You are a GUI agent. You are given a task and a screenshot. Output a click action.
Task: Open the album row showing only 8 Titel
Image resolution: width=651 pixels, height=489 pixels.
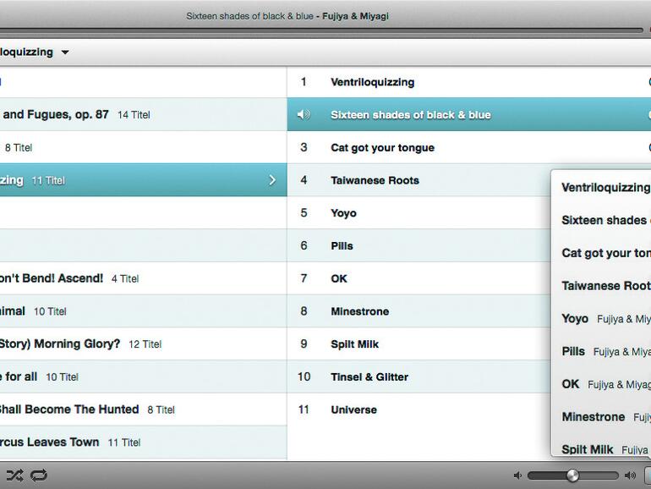point(143,147)
